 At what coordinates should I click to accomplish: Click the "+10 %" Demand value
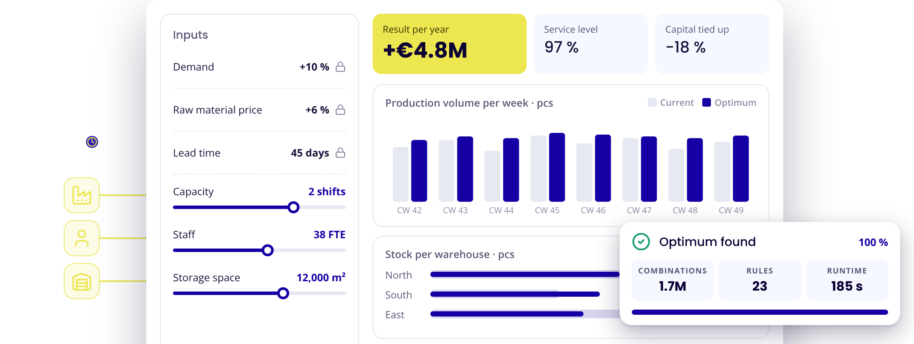point(315,67)
